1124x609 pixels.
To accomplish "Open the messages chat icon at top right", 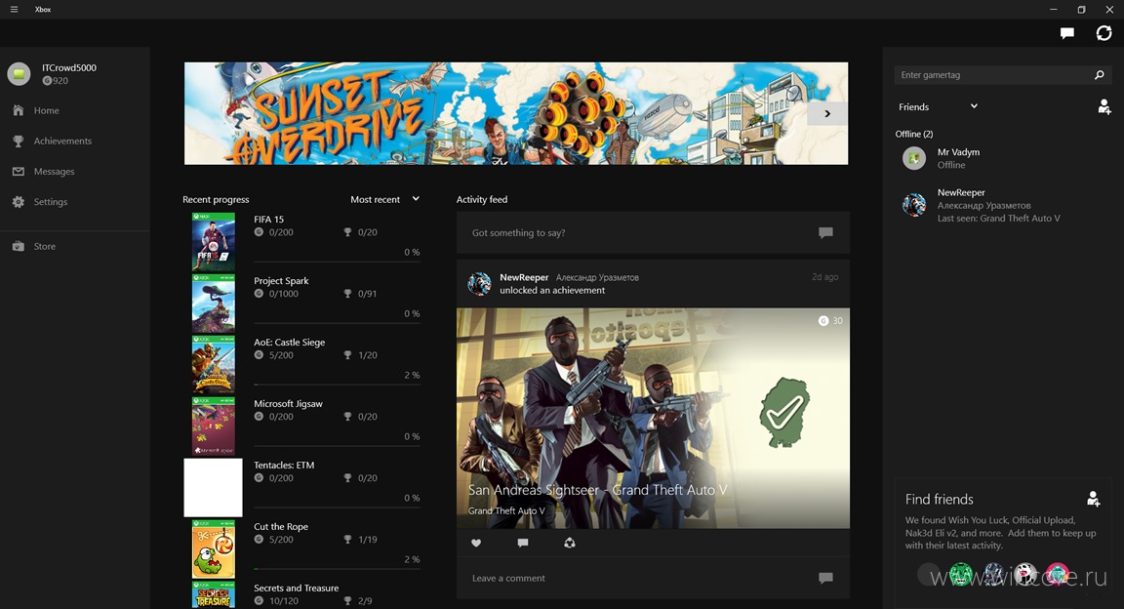I will [1066, 33].
